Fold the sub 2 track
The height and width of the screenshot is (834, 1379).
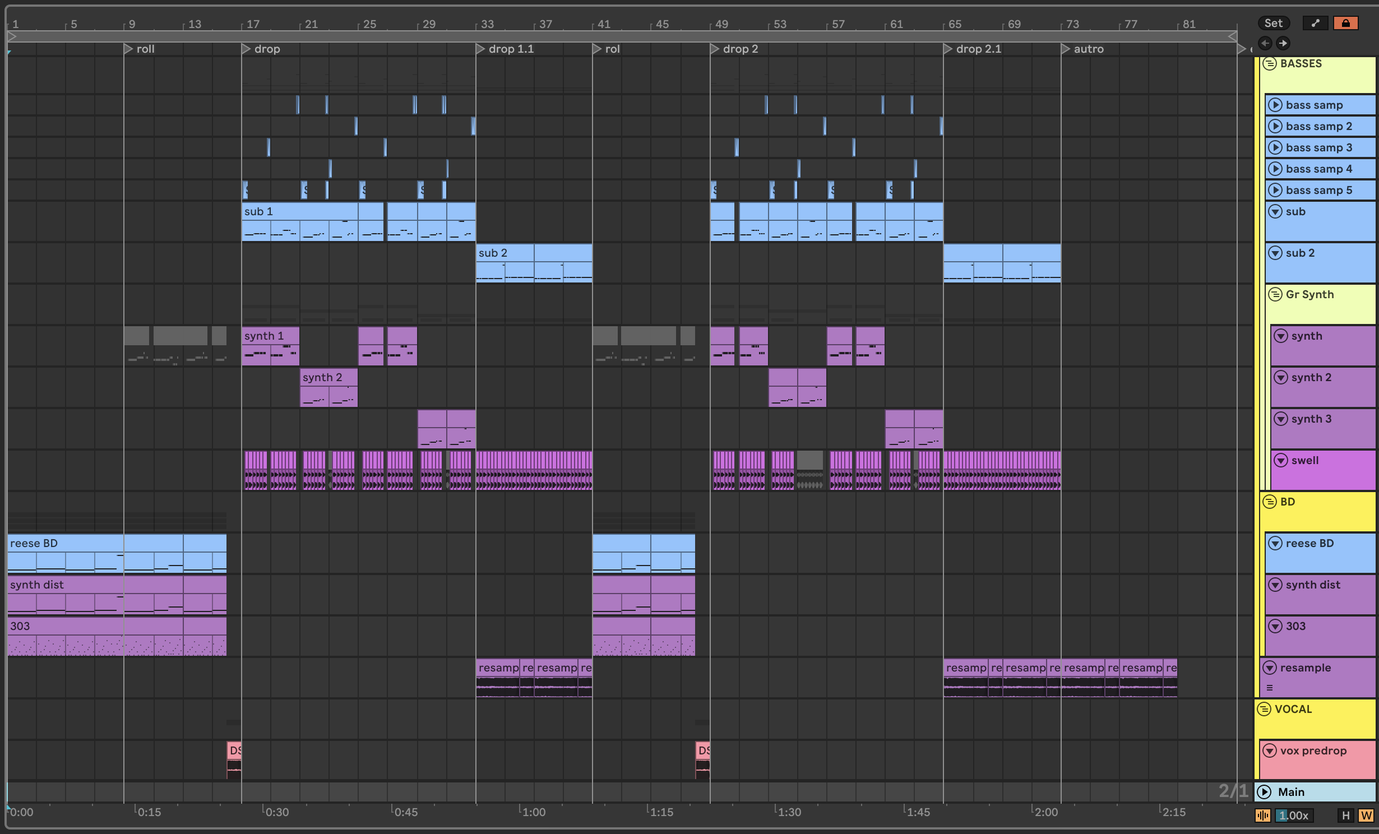[x=1275, y=253]
